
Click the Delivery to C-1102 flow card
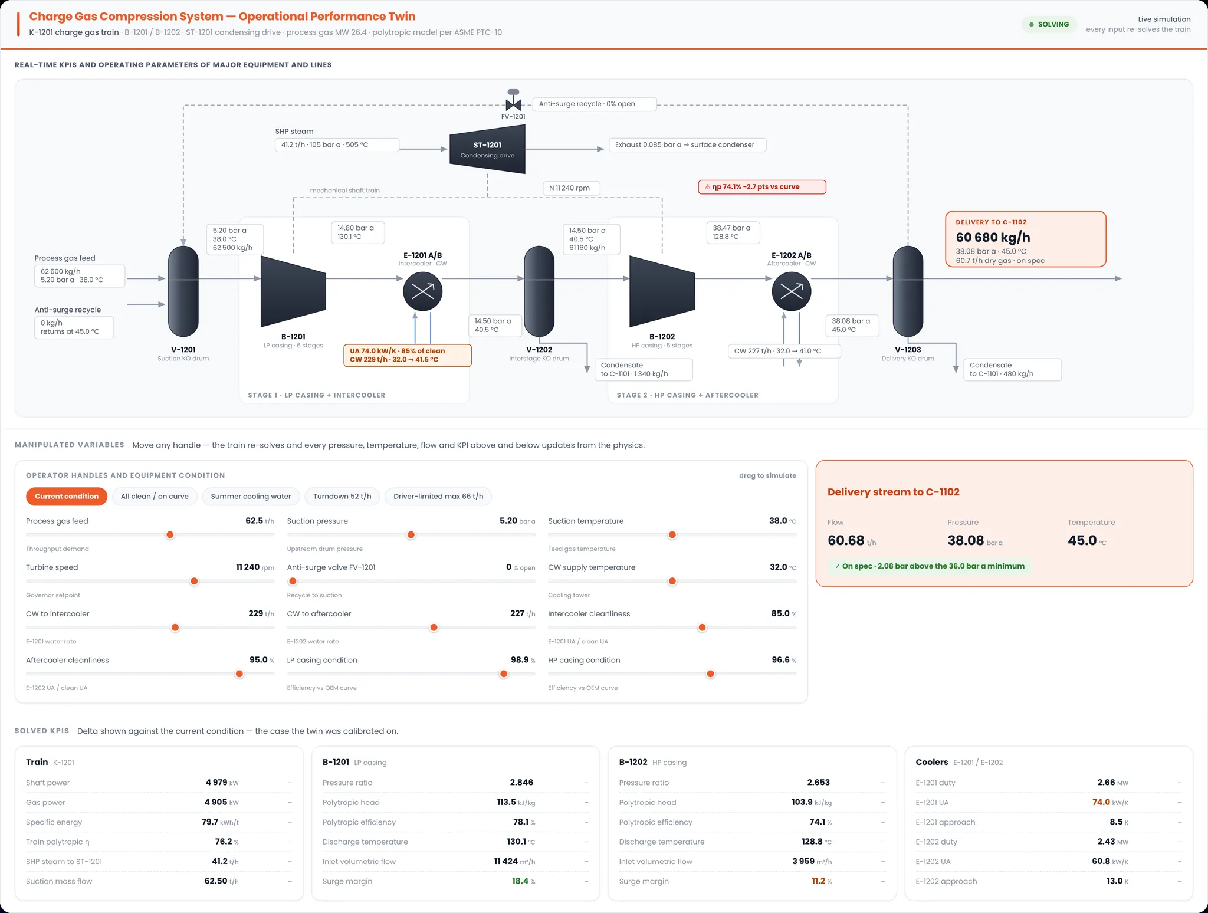[x=1026, y=239]
